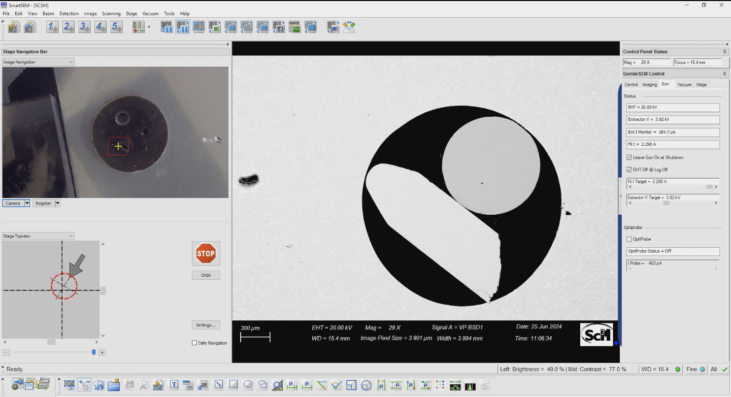Open the Image Navigation dropdown
Screen dimensions: 731x397
coord(38,62)
